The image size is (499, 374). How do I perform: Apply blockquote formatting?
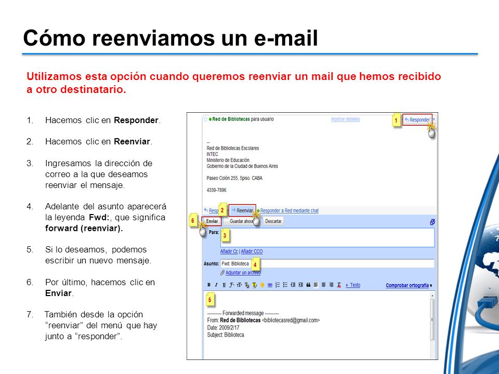[308, 285]
